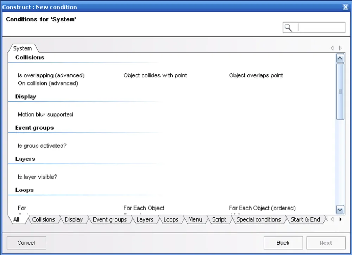Click the Display section heading

coord(26,97)
